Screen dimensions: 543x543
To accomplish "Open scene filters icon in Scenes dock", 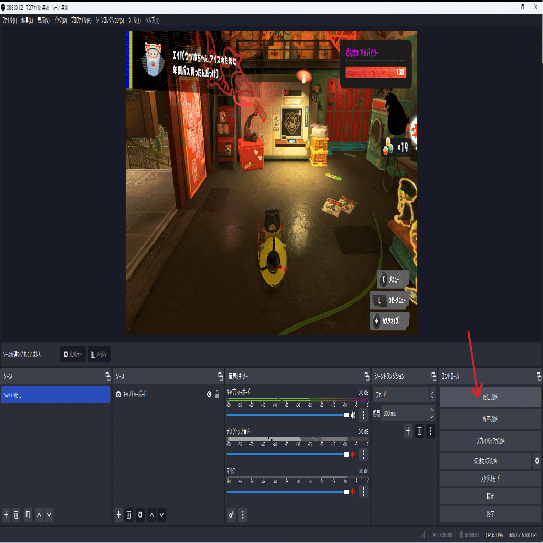I will [x=28, y=515].
